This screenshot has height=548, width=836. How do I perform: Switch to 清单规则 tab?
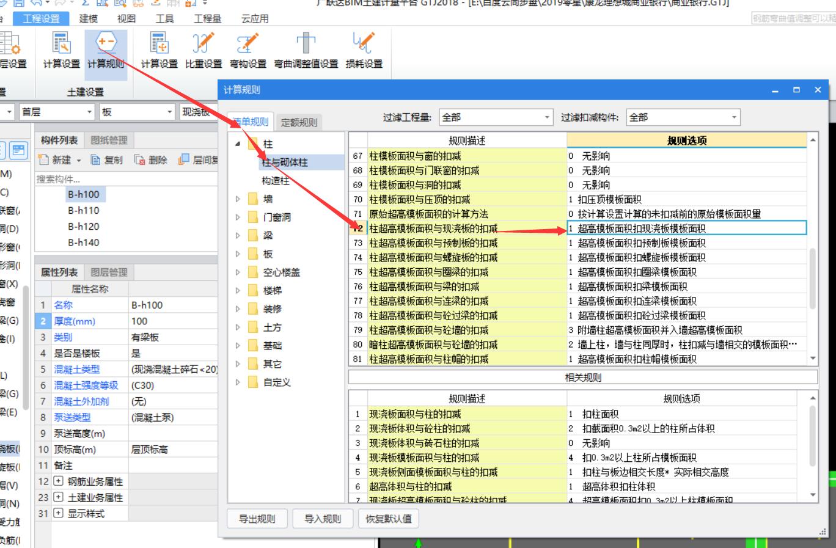(x=251, y=122)
